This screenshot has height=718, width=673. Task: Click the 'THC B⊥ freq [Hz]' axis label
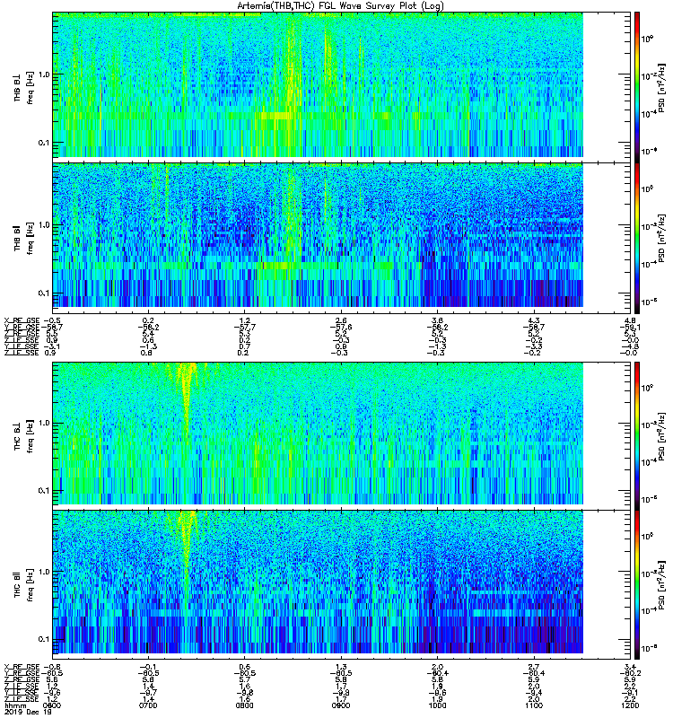(x=24, y=436)
